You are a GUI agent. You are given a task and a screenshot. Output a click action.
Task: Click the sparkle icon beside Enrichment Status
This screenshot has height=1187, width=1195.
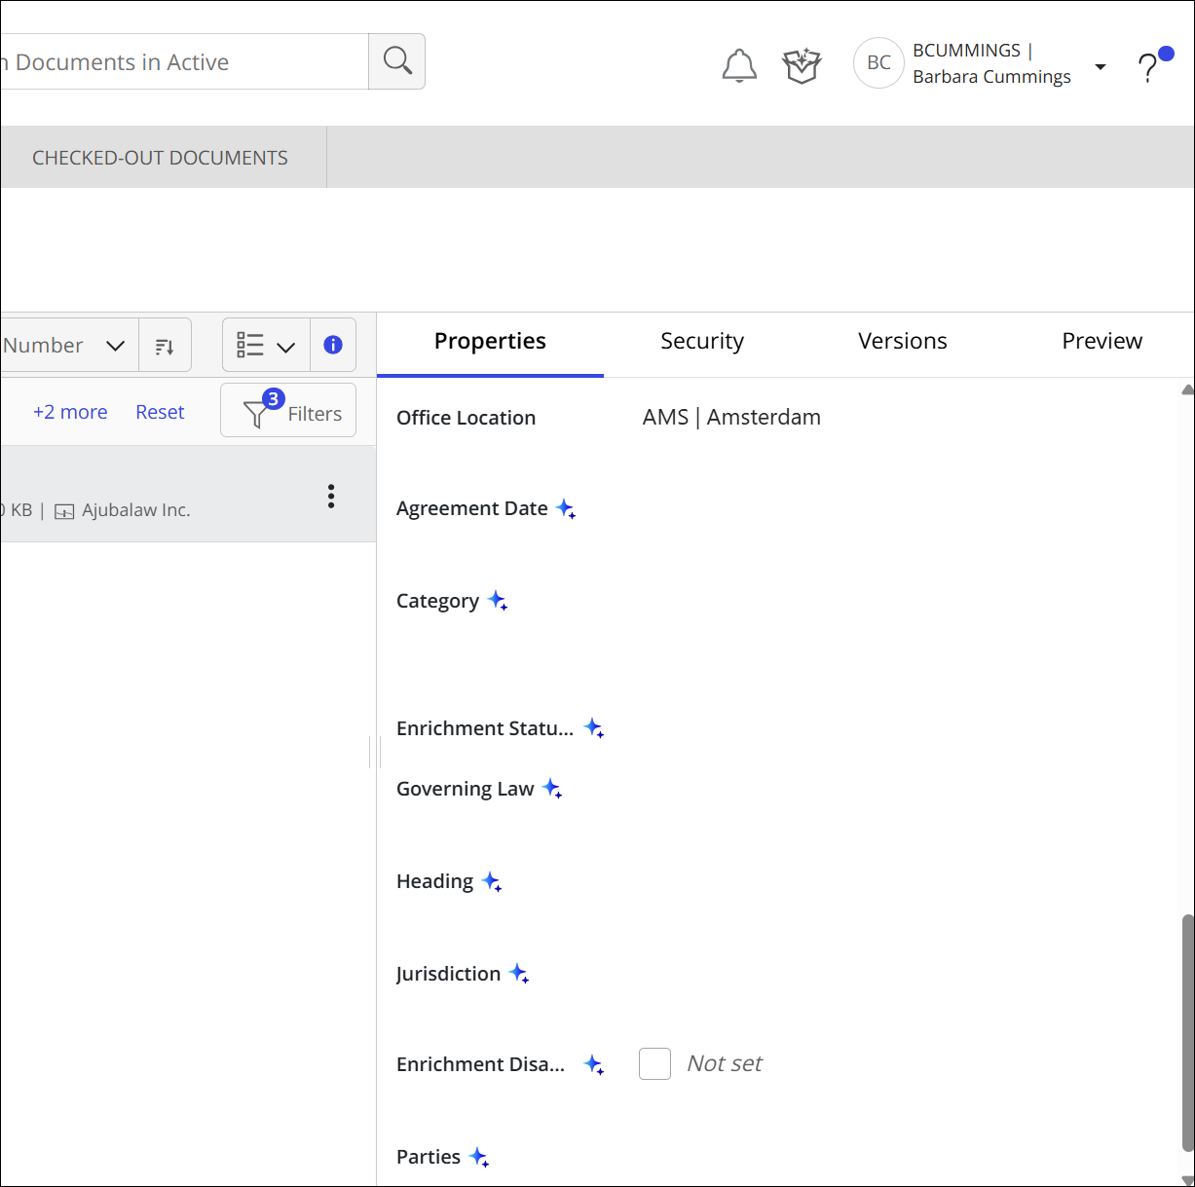[594, 728]
